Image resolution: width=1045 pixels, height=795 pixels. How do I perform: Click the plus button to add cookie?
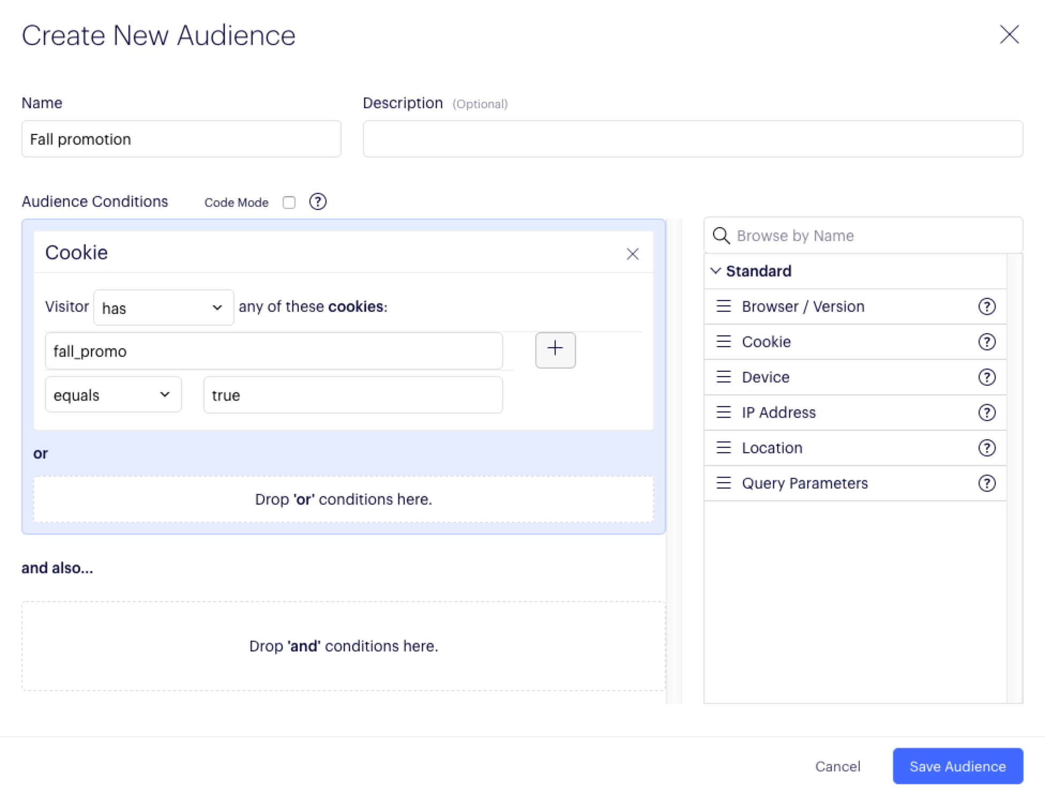tap(555, 350)
